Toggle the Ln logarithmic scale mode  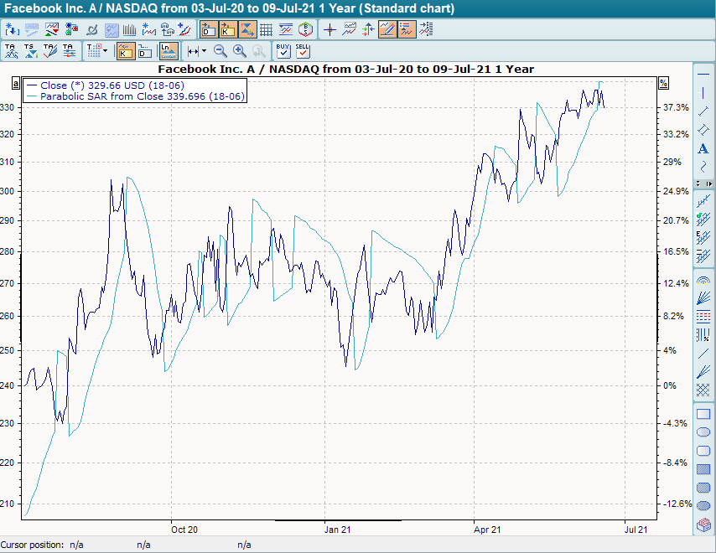[x=167, y=50]
